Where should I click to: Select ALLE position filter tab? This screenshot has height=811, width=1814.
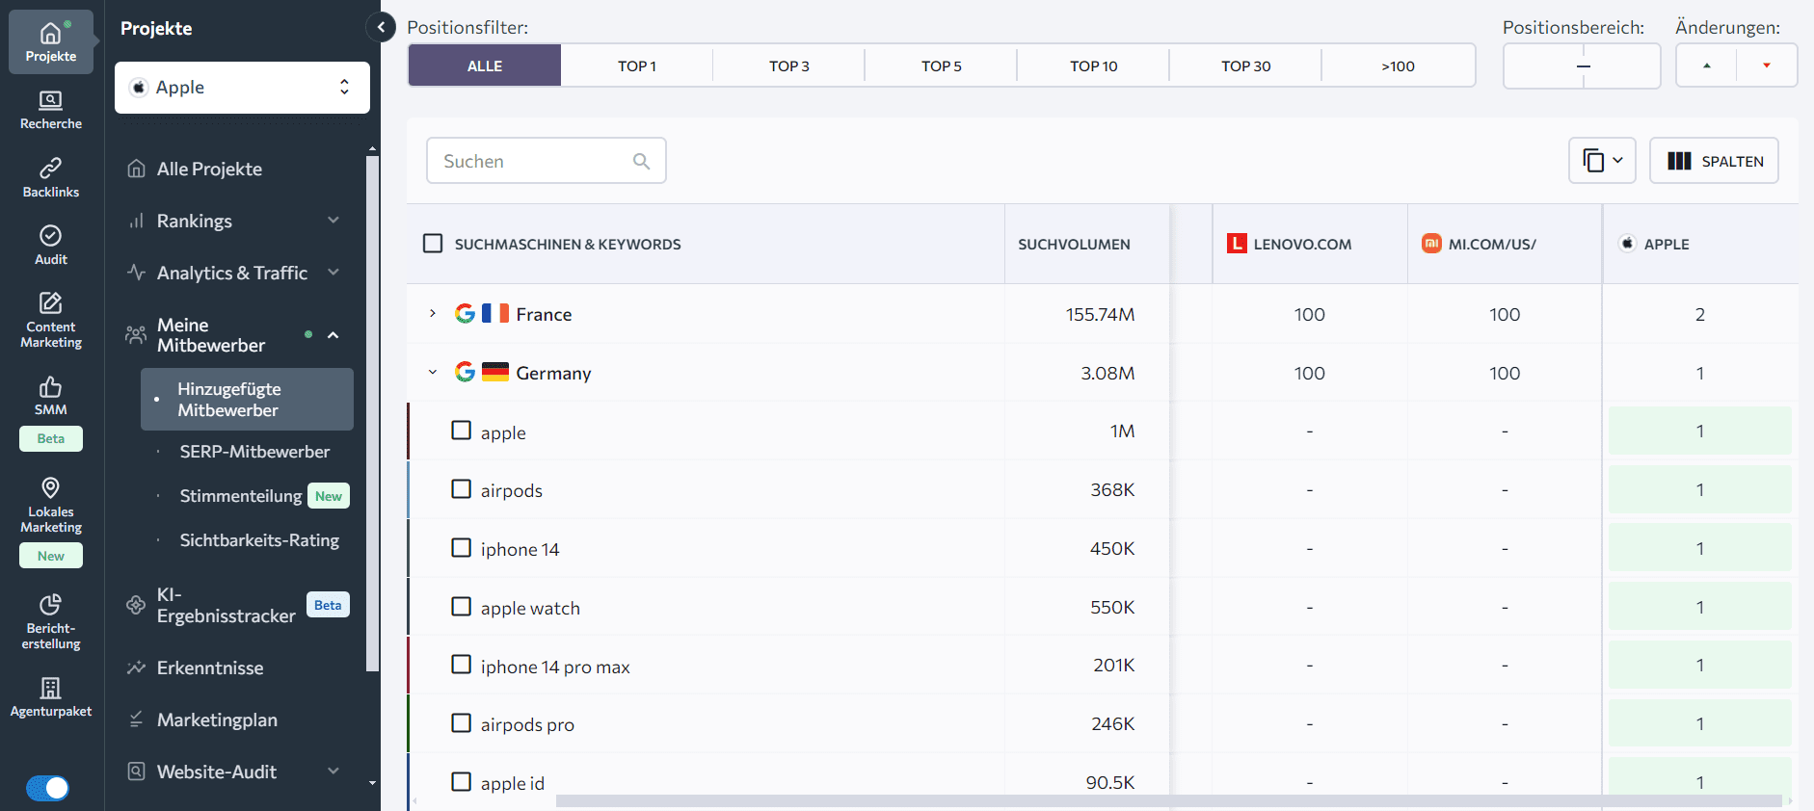(485, 65)
